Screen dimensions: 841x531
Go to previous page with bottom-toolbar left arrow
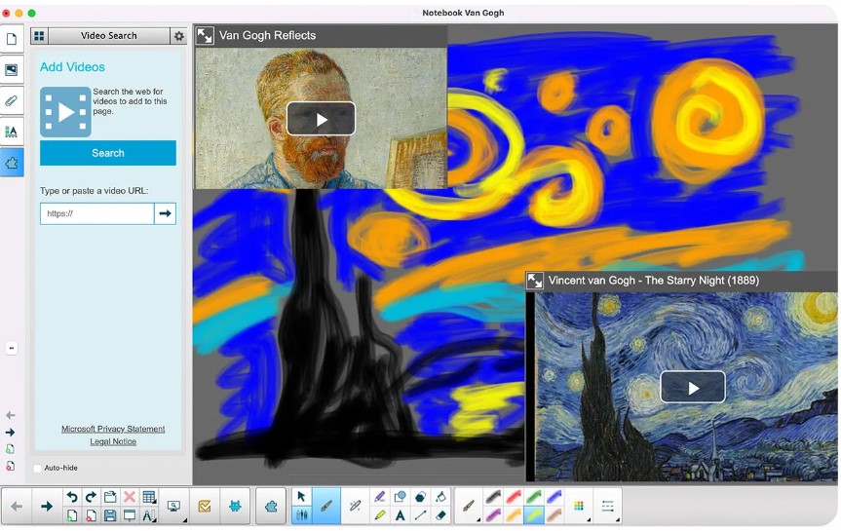(x=17, y=507)
